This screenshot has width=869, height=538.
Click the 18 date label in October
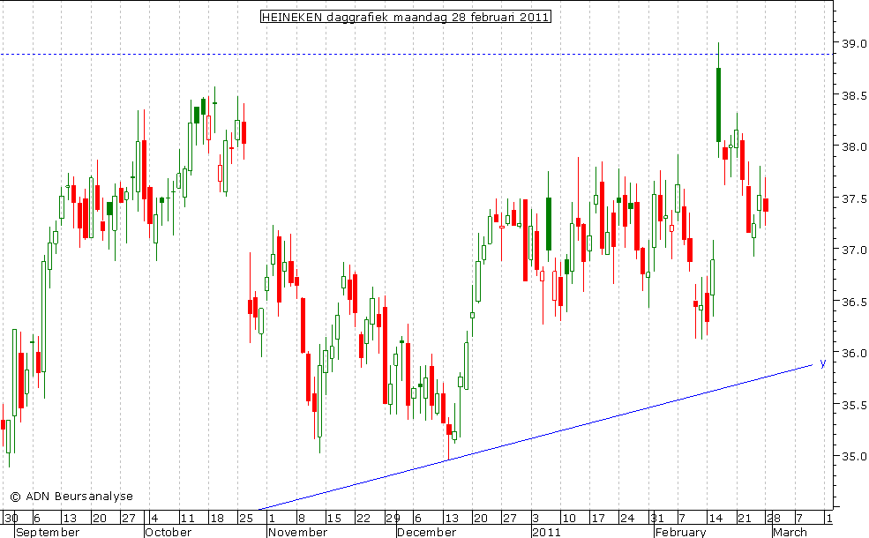point(217,518)
